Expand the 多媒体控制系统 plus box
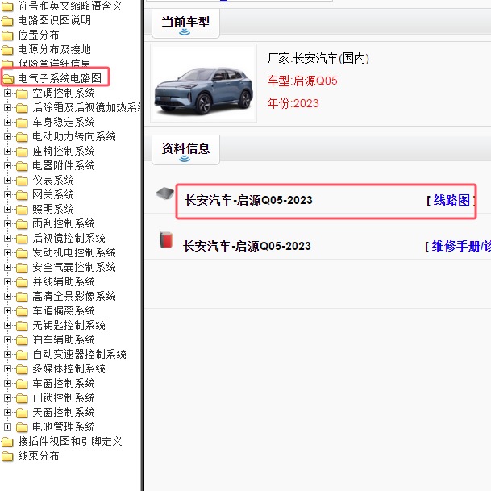This screenshot has width=491, height=491. pyautogui.click(x=8, y=369)
